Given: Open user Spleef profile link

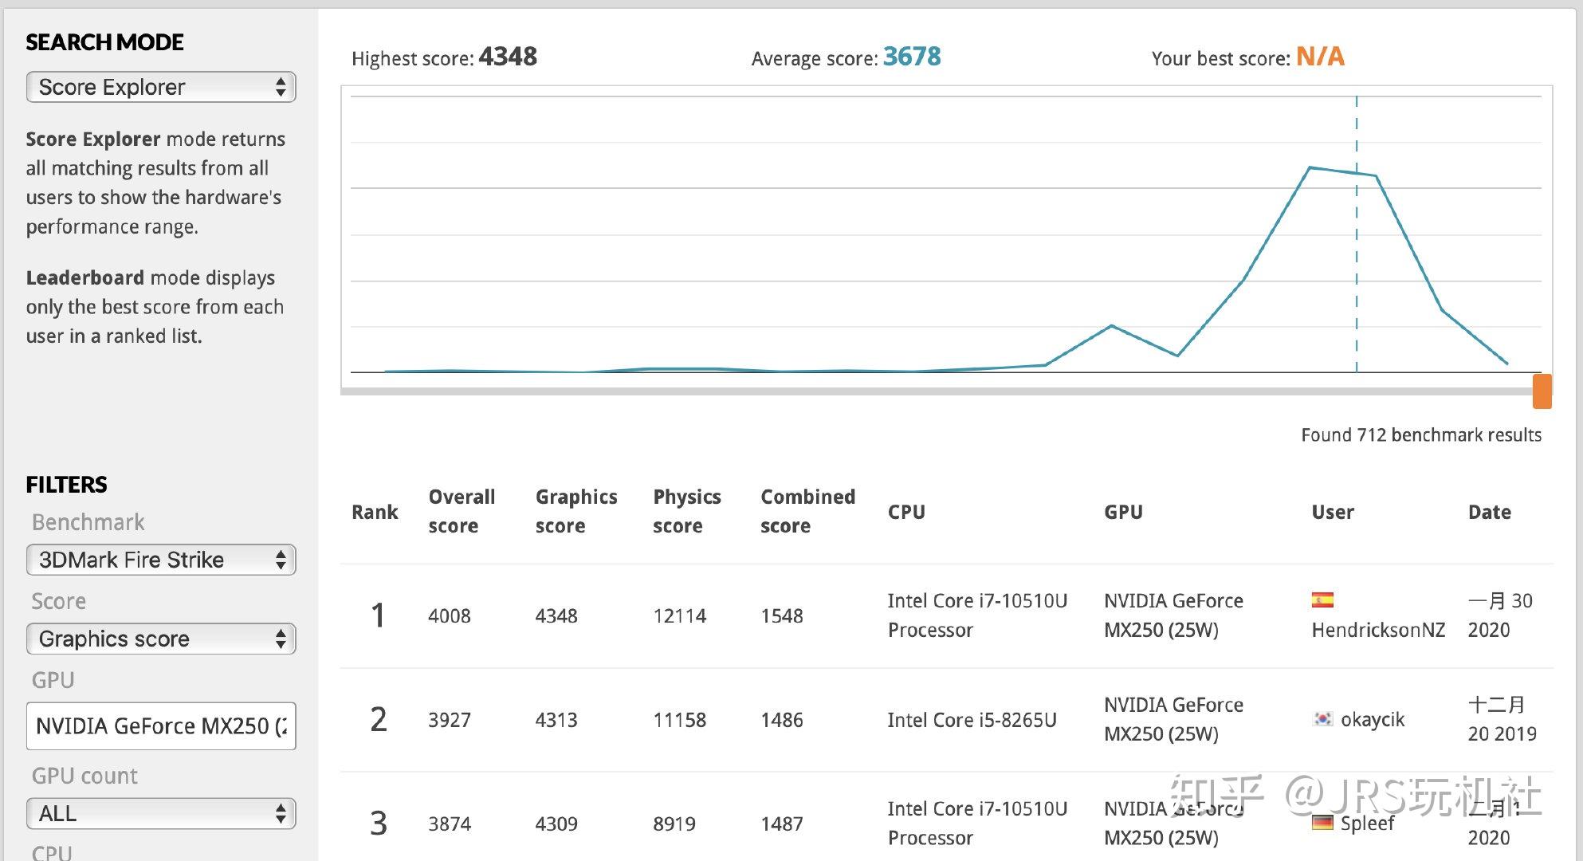Looking at the screenshot, I should tap(1367, 823).
